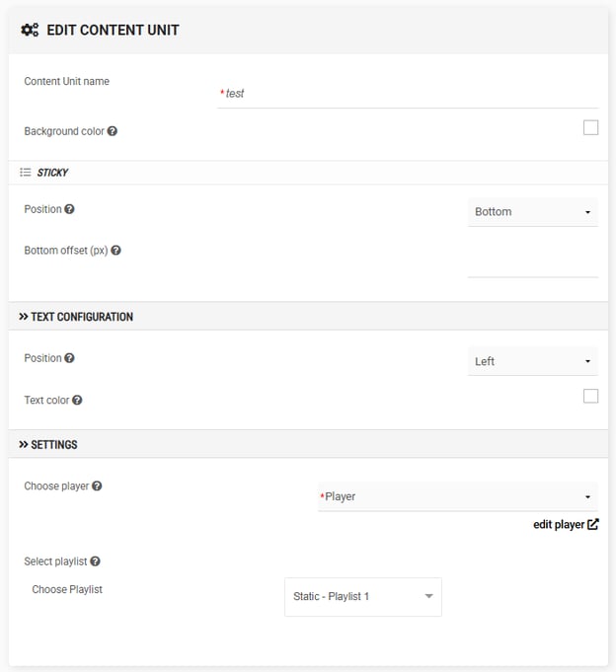Click help icon next to Text color
Screen dimensions: 616x672
[x=77, y=401]
